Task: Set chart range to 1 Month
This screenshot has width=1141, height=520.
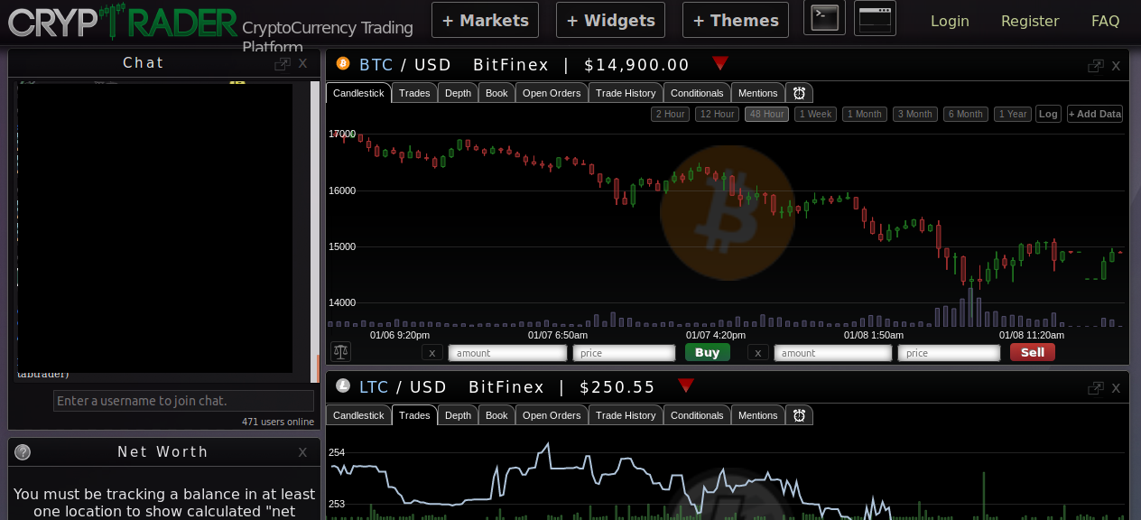Action: 865,114
